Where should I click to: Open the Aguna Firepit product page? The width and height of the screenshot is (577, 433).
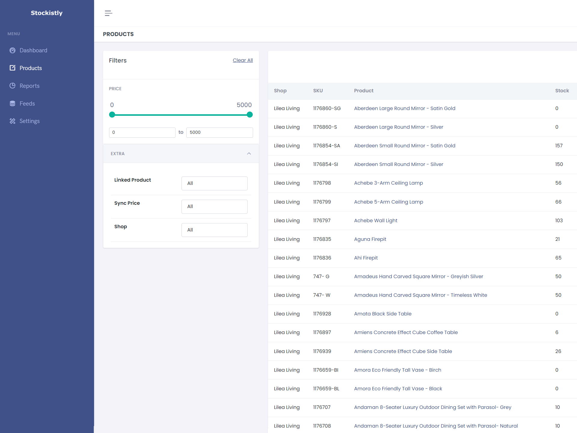pos(370,239)
